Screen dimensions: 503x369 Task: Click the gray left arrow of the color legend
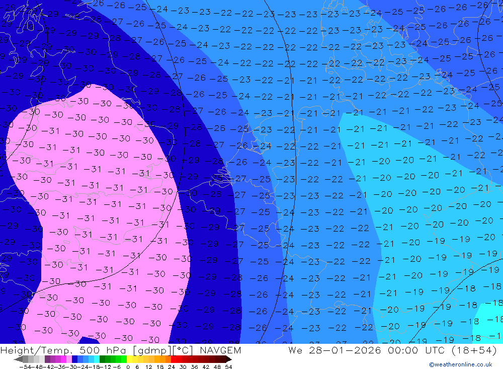tap(19, 359)
